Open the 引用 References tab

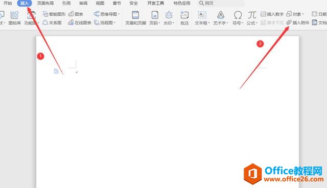click(x=66, y=3)
